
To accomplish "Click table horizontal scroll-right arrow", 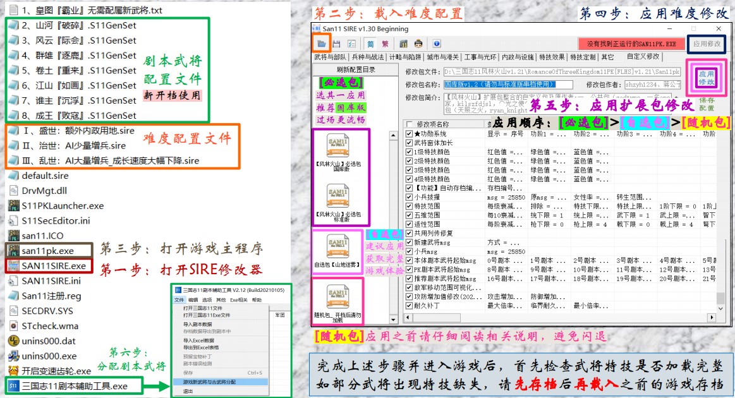I will [x=712, y=317].
